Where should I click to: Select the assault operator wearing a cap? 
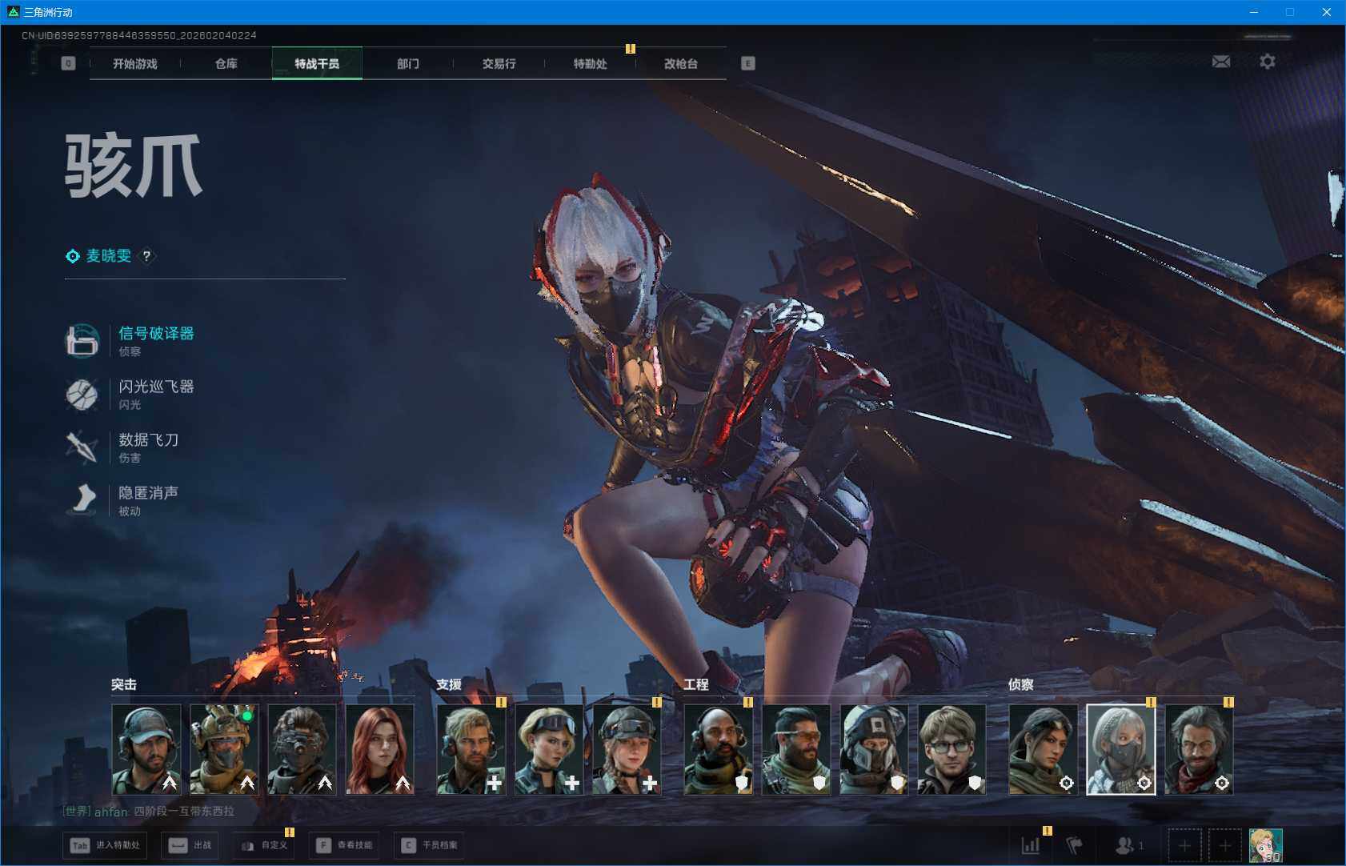[146, 749]
